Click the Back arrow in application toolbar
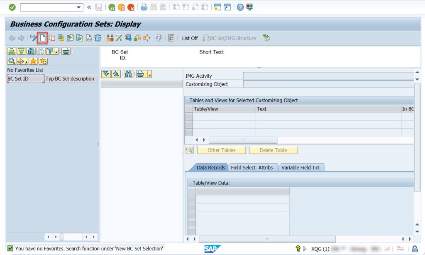 [x=12, y=38]
